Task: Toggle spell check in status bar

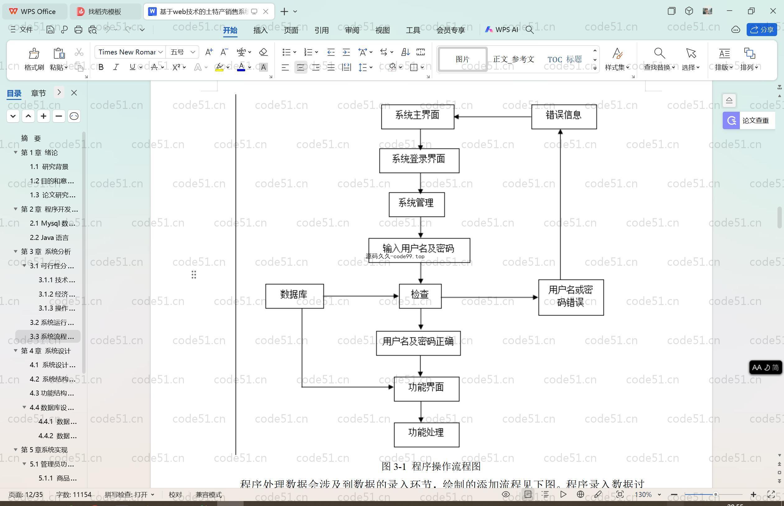Action: point(129,494)
